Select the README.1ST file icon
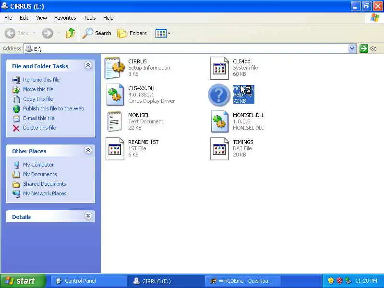 pos(115,148)
